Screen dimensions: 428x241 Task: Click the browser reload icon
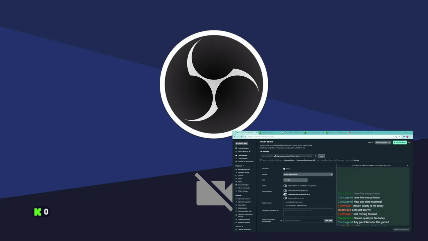click(241, 137)
